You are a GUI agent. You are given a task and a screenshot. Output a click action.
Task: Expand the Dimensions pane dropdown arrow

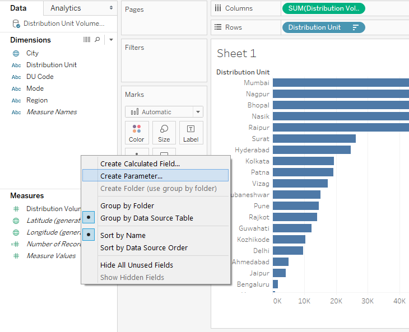[111, 40]
